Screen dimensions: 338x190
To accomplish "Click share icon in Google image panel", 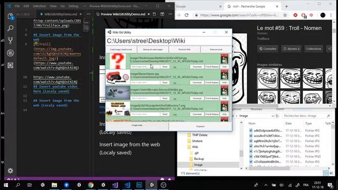I will pos(330,49).
